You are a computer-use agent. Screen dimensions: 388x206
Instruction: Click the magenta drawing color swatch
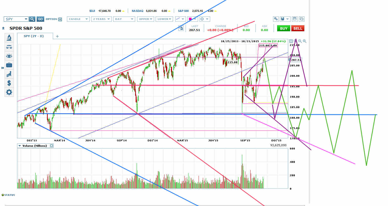tap(190, 19)
